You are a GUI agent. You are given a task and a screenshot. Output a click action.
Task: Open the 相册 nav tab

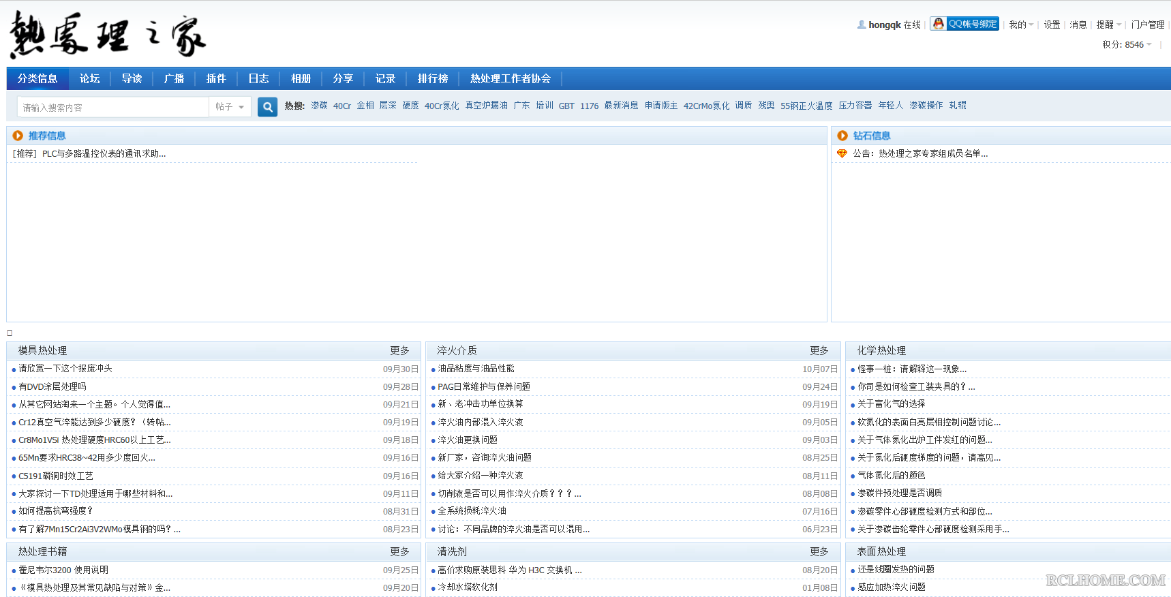301,78
